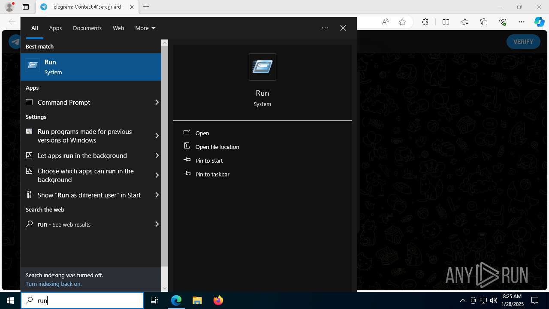Open Edge Extensions icon
Image resolution: width=549 pixels, height=309 pixels.
(425, 22)
